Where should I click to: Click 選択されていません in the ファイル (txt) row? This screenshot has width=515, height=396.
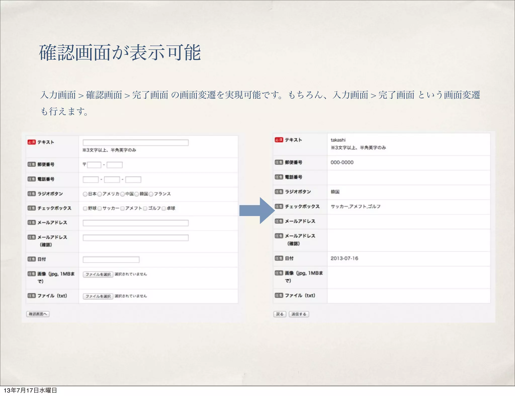(131, 296)
